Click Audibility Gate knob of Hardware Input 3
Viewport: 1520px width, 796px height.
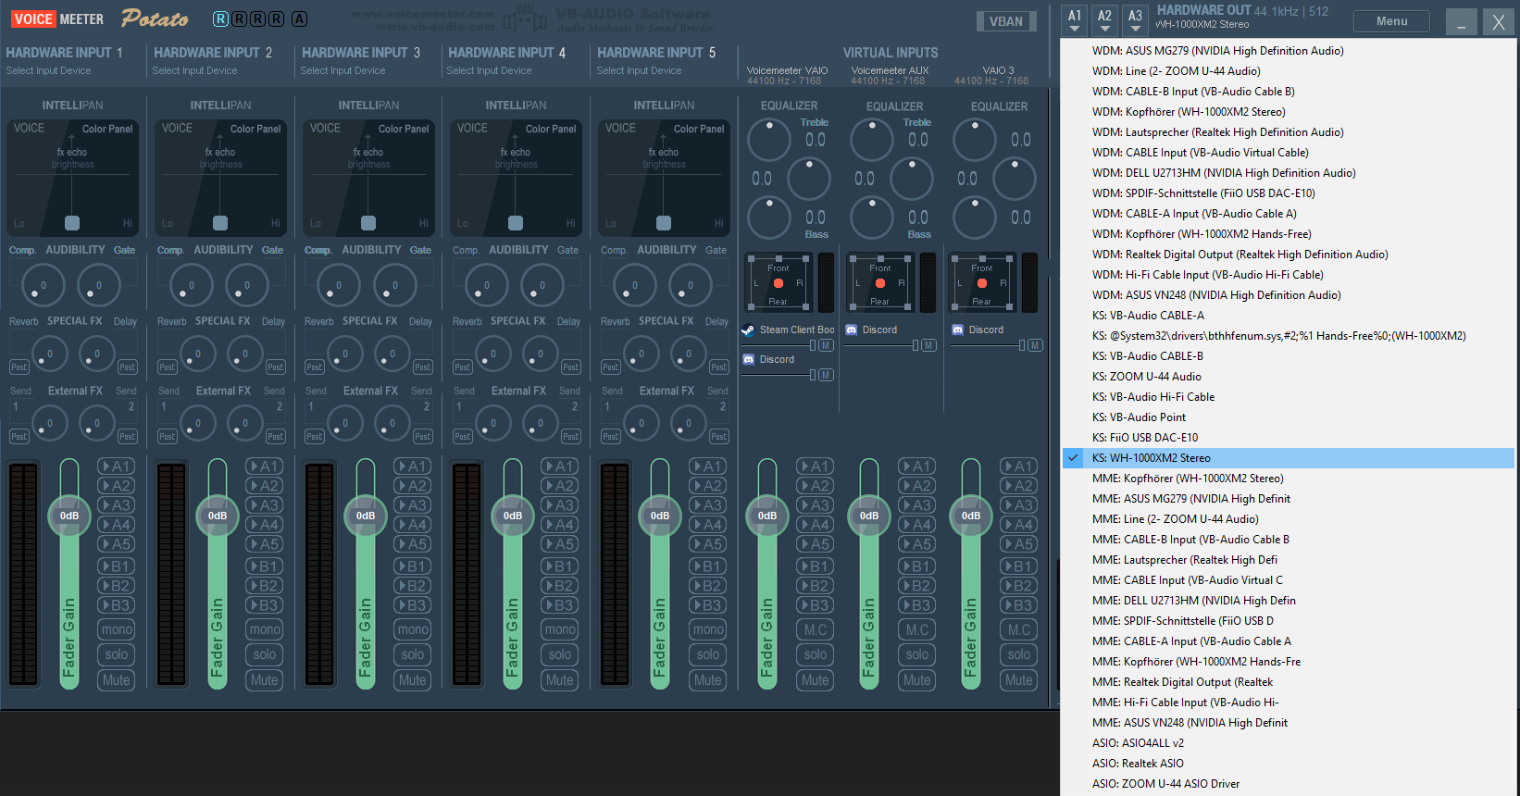(394, 285)
